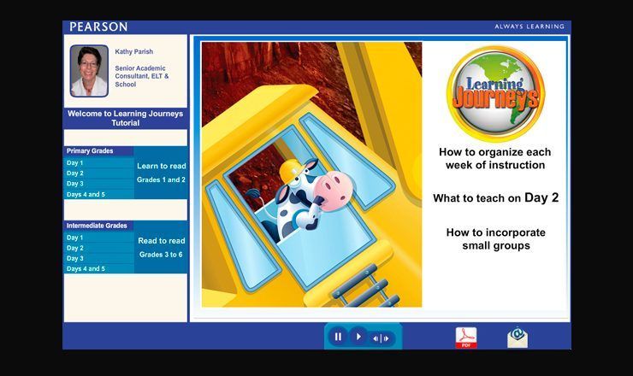Click Learn to read Grades 1 and 2

coord(161,173)
